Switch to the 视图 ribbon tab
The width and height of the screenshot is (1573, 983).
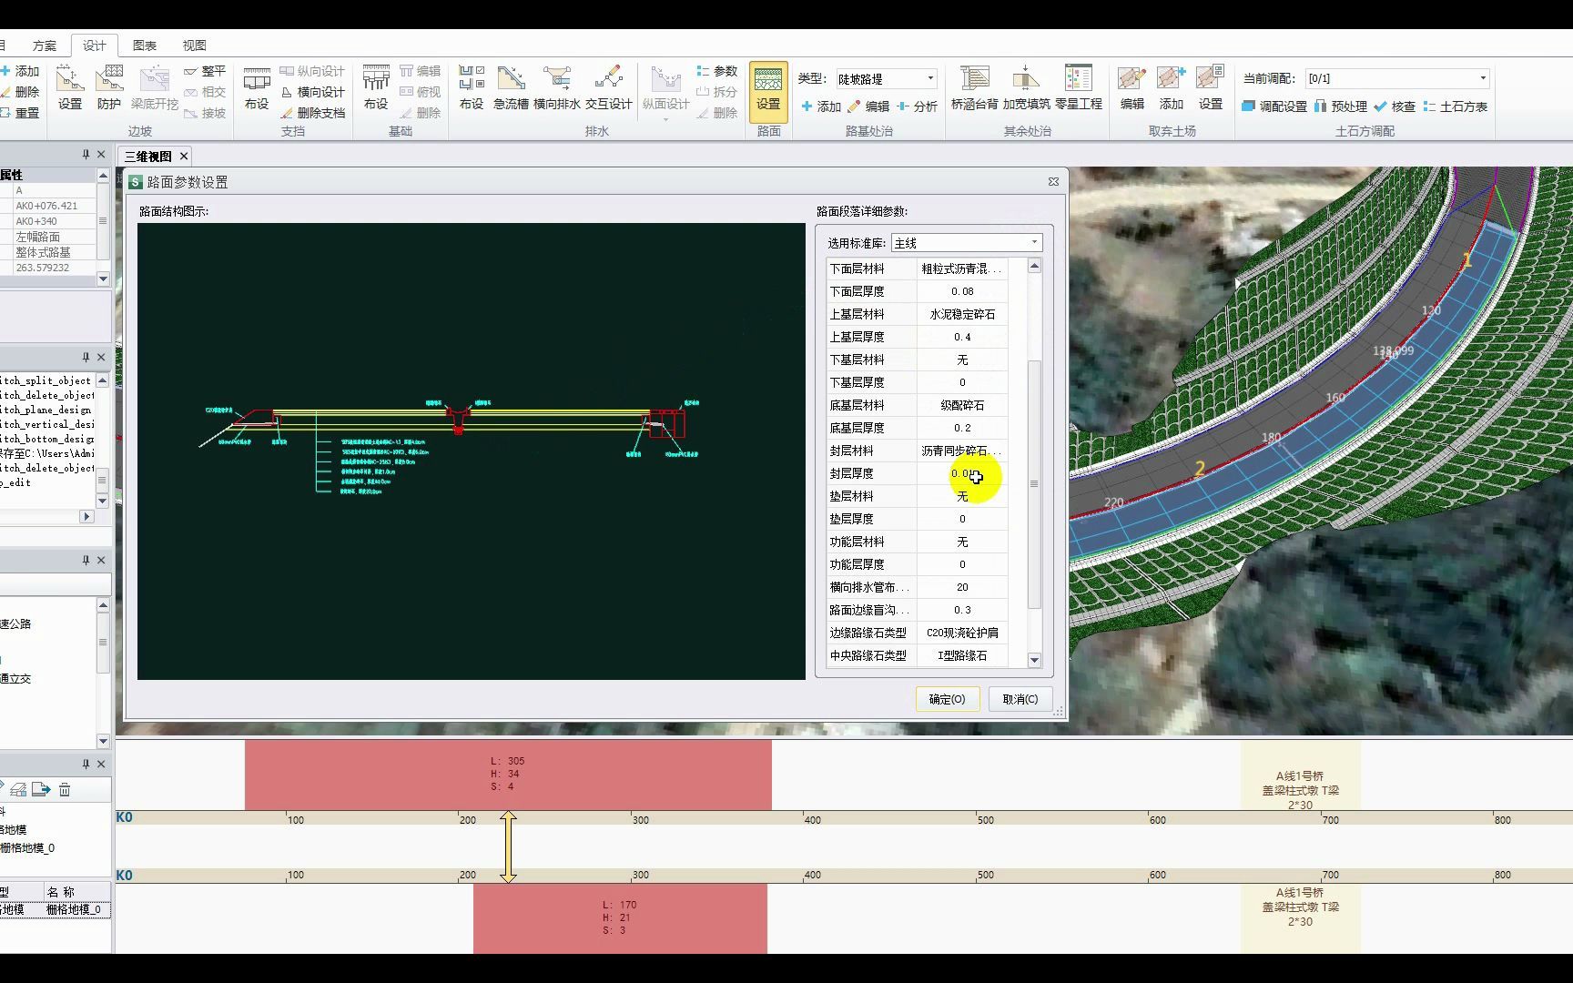tap(194, 44)
